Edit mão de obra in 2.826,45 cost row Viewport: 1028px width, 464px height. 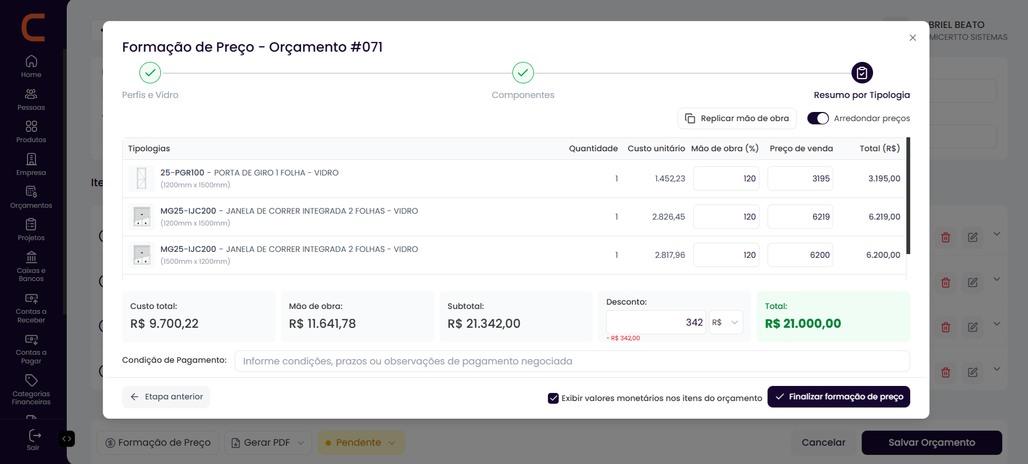click(x=726, y=217)
